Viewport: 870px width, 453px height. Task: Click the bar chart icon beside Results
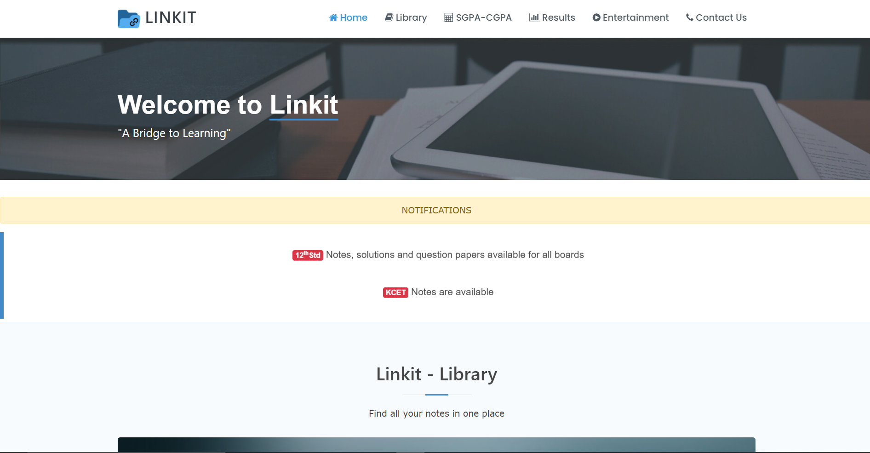[534, 17]
